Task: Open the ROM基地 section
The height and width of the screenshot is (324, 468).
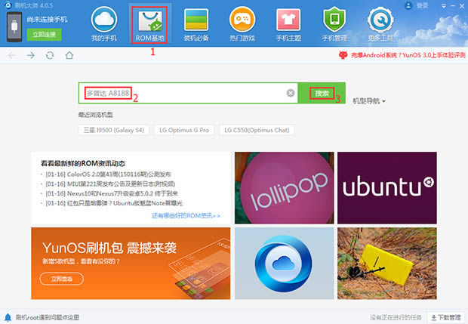Action: tap(149, 23)
